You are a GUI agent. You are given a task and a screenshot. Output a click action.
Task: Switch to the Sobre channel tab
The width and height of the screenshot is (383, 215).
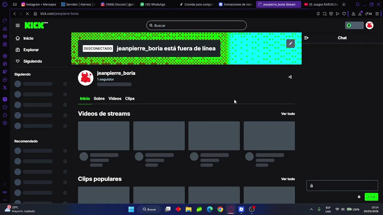click(x=99, y=99)
